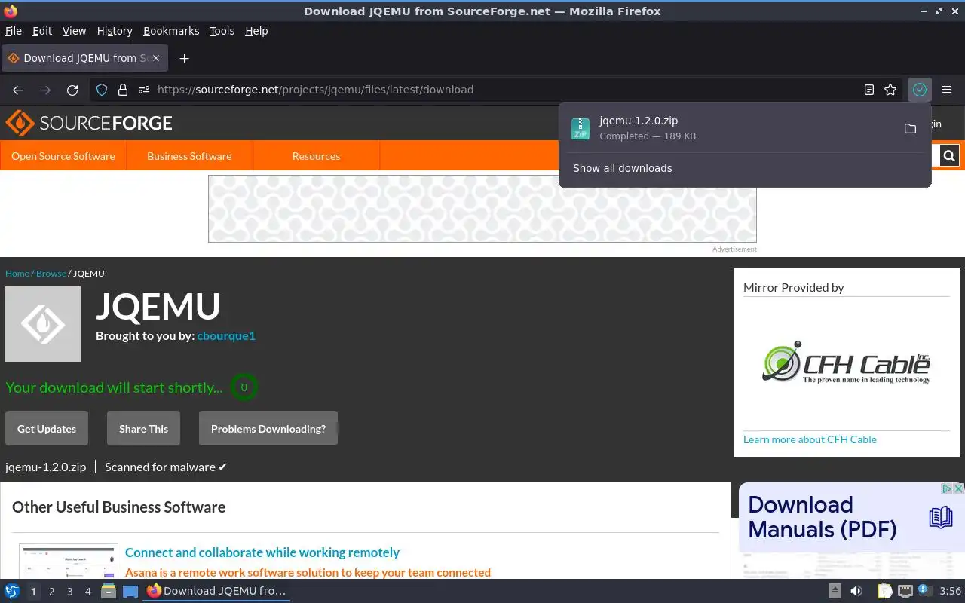The height and width of the screenshot is (603, 965).
Task: Open the History menu
Action: (115, 31)
